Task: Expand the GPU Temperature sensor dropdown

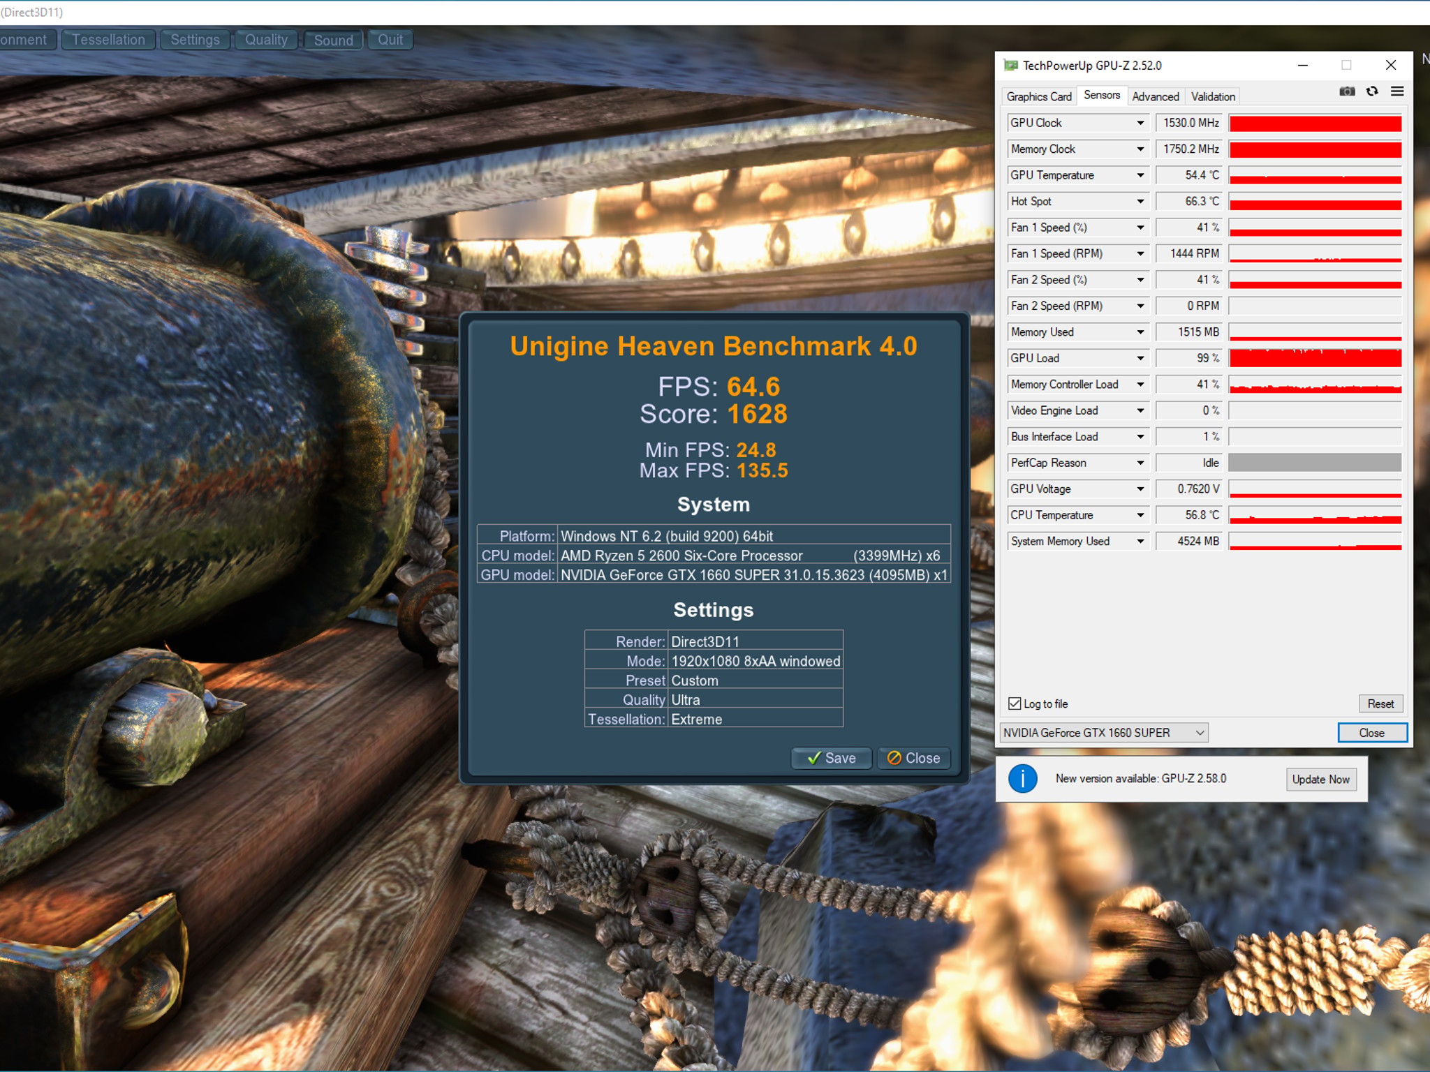Action: pos(1140,175)
